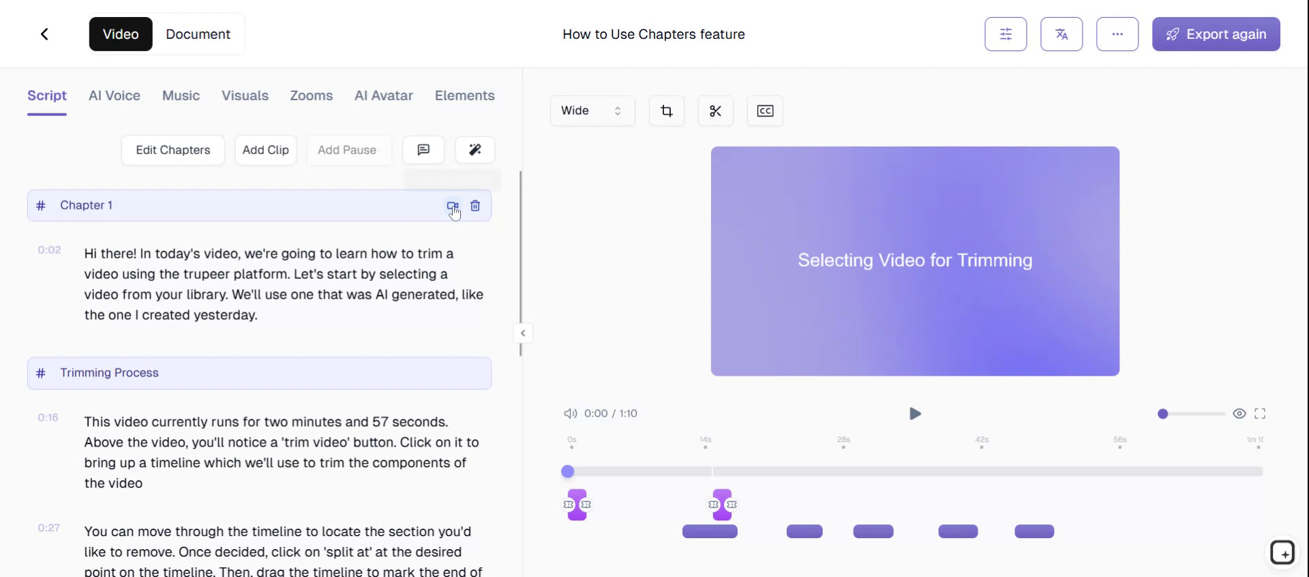This screenshot has width=1309, height=577.
Task: Switch to the Zooms tab
Action: (x=312, y=95)
